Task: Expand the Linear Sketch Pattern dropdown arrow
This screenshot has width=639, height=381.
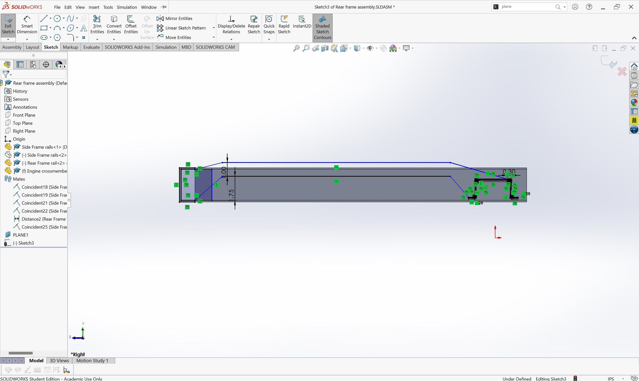Action: pos(213,28)
